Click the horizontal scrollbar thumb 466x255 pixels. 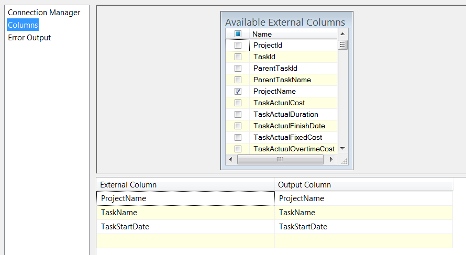click(280, 160)
